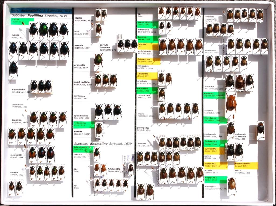Click the cyanea HOPE, 1831 species label
This screenshot has height=206, width=276.
coord(18,36)
